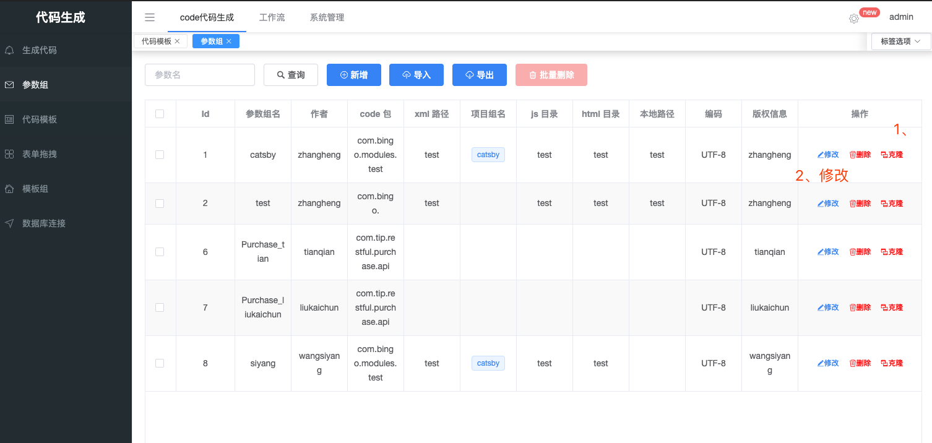
Task: Open 模板组 in the sidebar
Action: coord(66,189)
